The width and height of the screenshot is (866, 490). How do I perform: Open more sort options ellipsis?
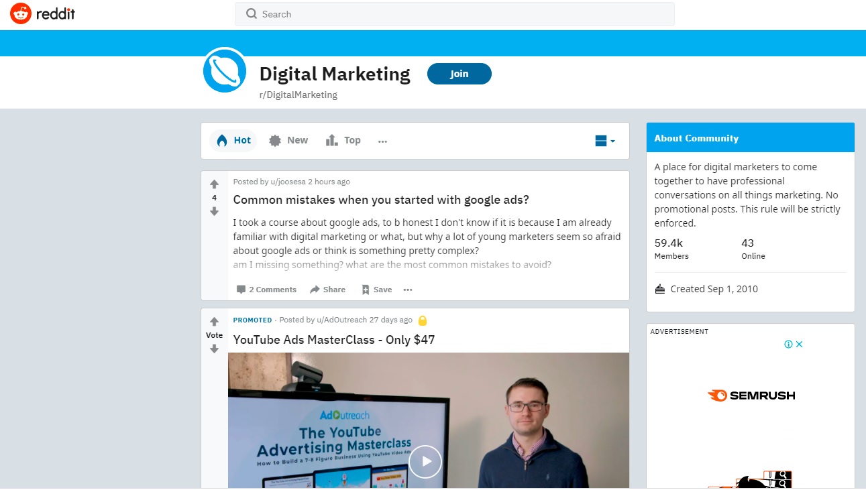point(382,141)
